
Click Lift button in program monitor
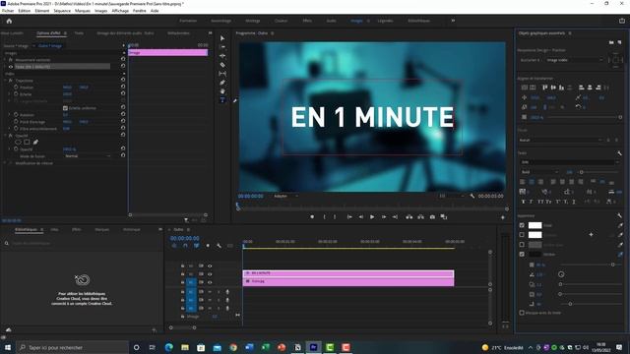coord(409,216)
